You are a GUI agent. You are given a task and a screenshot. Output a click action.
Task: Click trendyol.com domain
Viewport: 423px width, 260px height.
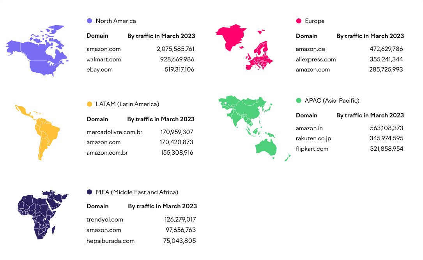[104, 220]
